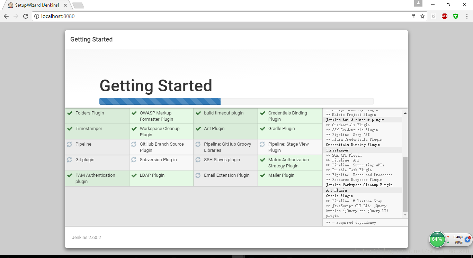The width and height of the screenshot is (473, 258).
Task: Click the Credentials Binding Plugin cell
Action: [x=290, y=116]
